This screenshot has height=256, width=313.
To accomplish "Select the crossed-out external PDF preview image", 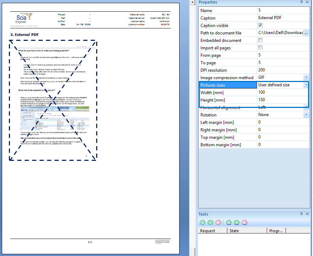I will tap(53, 100).
